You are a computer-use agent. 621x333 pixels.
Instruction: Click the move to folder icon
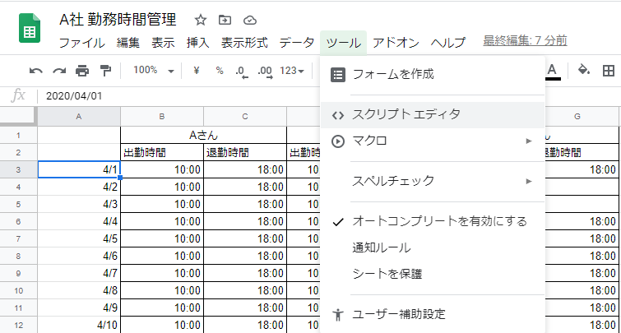pos(225,20)
